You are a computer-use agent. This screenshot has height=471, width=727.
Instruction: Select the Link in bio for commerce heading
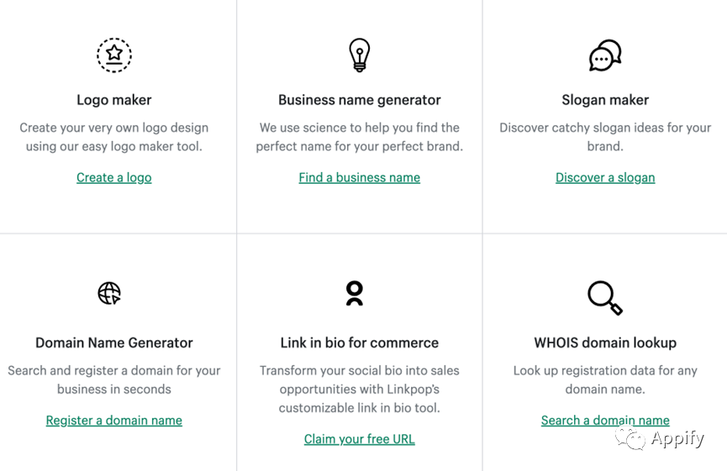(360, 343)
